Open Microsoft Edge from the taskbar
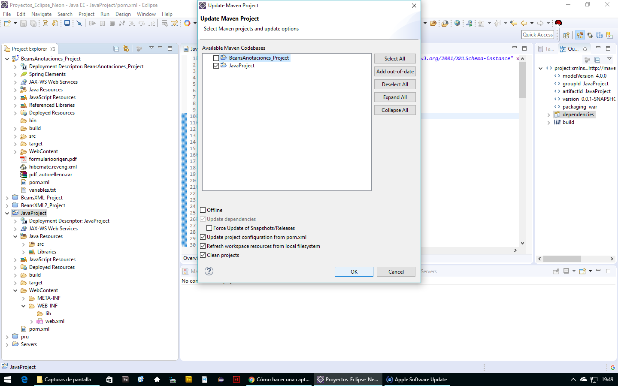 pyautogui.click(x=24, y=380)
